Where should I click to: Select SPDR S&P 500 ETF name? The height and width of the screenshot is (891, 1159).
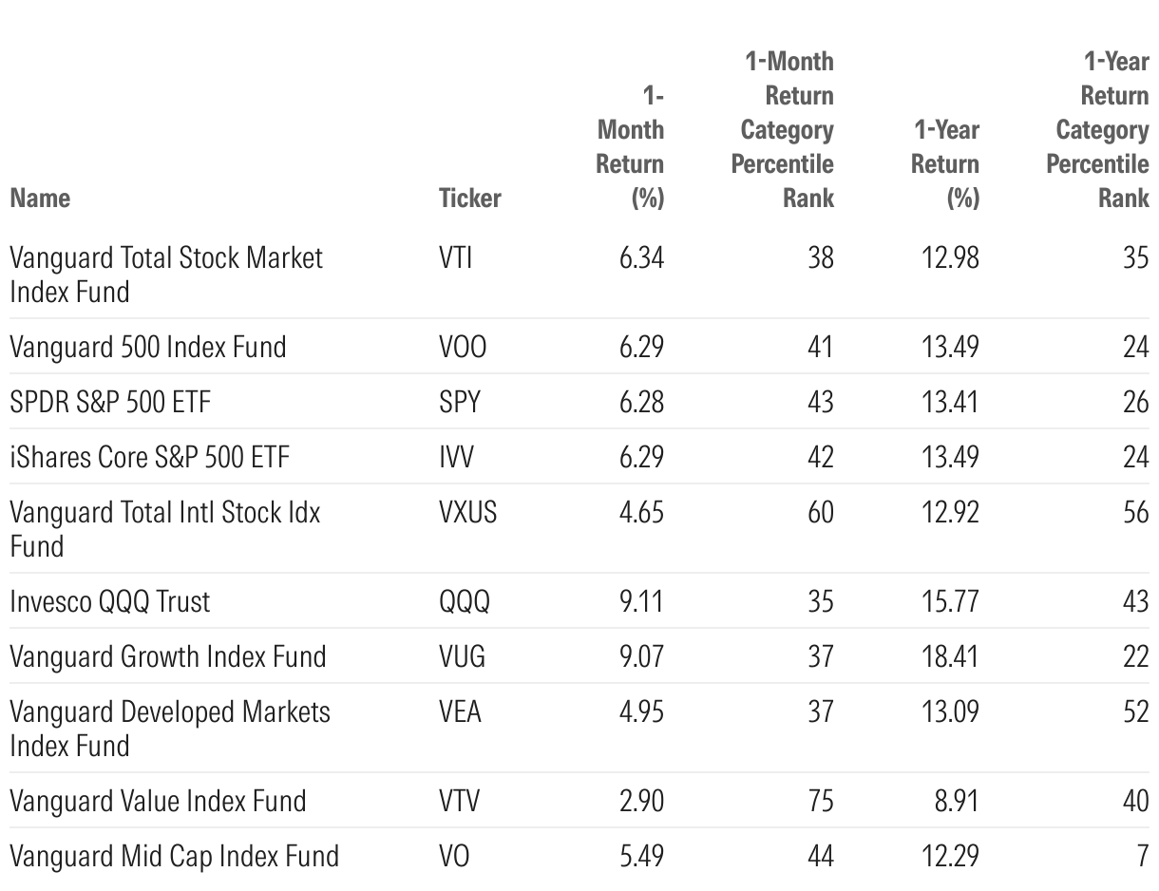point(110,401)
